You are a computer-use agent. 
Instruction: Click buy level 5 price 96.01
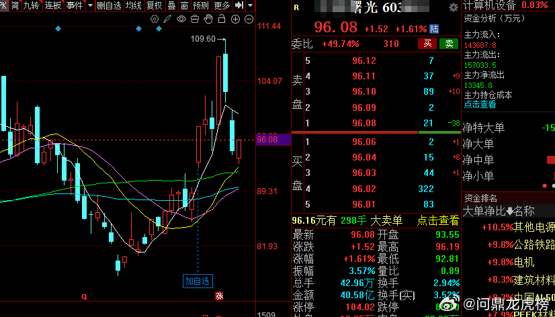point(364,204)
